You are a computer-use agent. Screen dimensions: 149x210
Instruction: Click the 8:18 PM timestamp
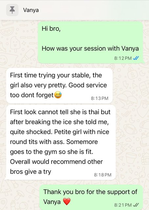[x=103, y=175]
